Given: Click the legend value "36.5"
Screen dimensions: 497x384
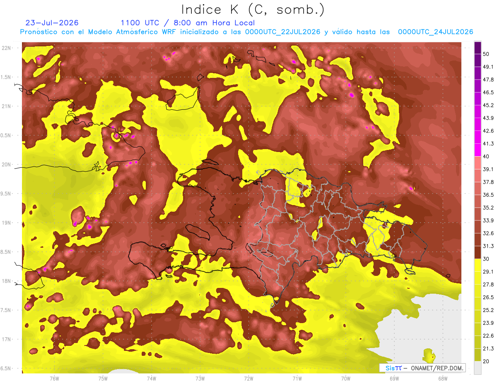Looking at the screenshot, I should (488, 195).
